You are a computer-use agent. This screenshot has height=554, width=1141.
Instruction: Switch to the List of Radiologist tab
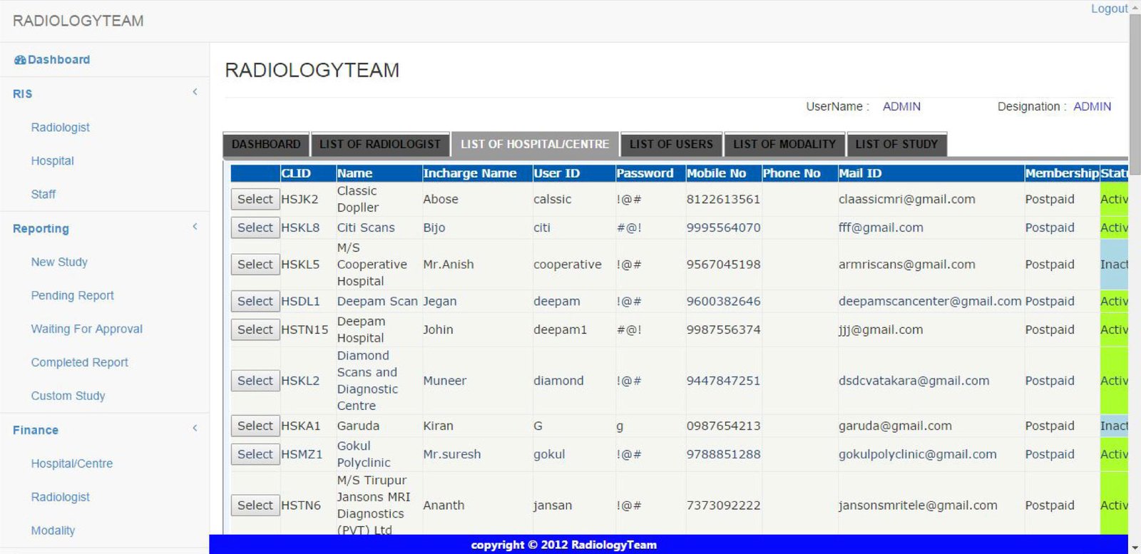(379, 144)
